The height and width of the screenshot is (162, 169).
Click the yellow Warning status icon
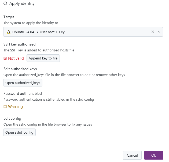coord(5,107)
